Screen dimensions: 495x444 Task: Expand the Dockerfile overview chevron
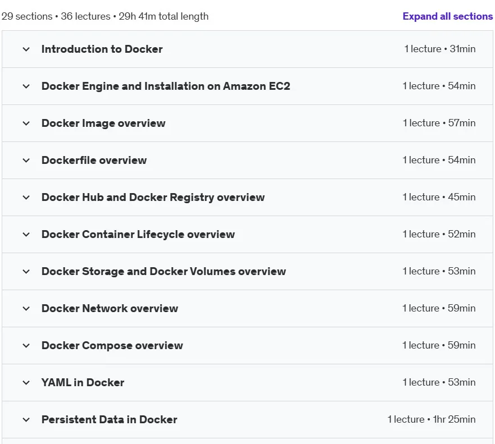point(26,160)
